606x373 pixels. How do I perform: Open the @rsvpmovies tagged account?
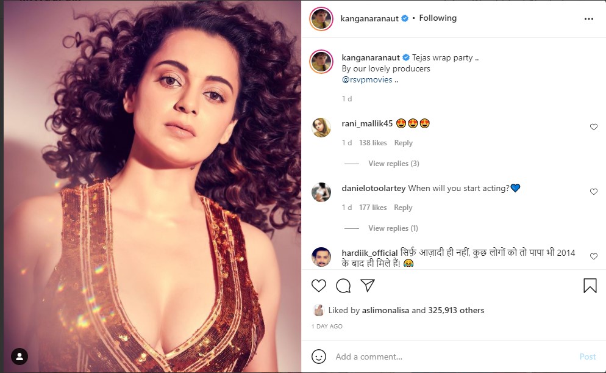[367, 79]
